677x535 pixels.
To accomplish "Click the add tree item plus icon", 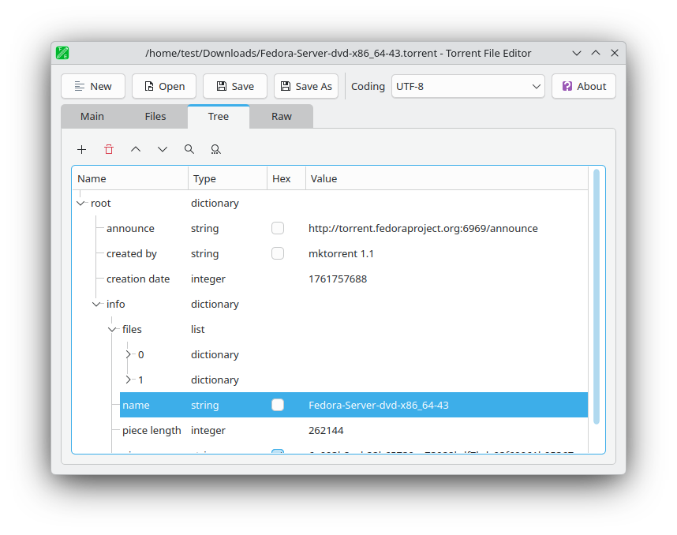I will [81, 149].
